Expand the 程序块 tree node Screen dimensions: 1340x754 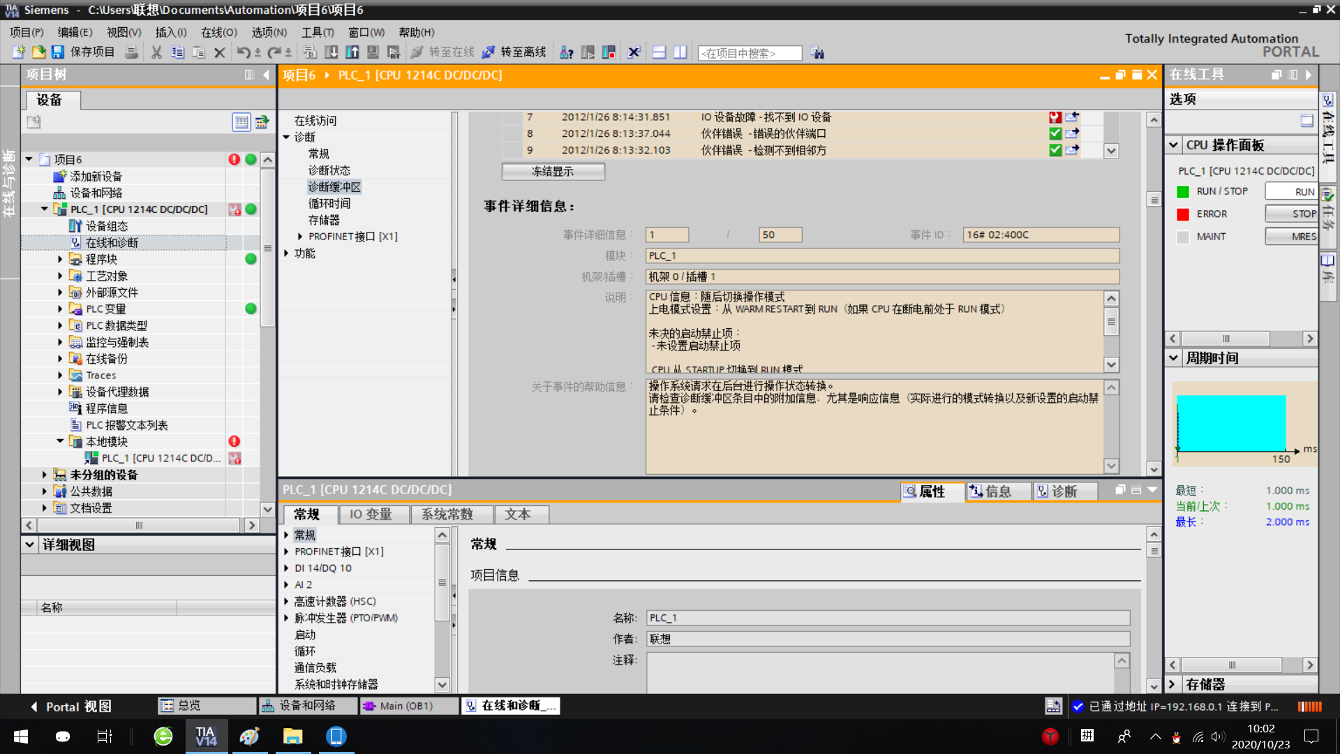[x=60, y=259]
